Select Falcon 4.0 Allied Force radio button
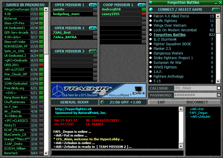The width and height of the screenshot is (223, 158). 151,16
